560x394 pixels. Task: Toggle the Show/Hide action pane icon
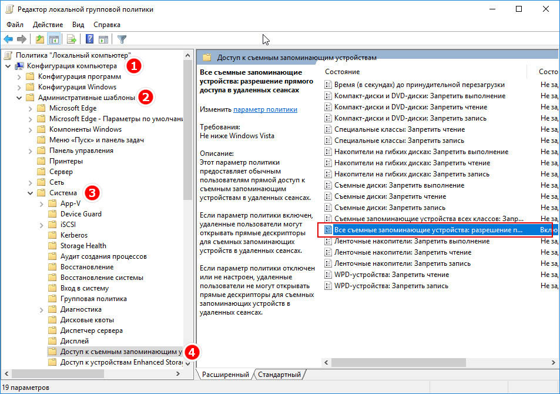pos(103,39)
